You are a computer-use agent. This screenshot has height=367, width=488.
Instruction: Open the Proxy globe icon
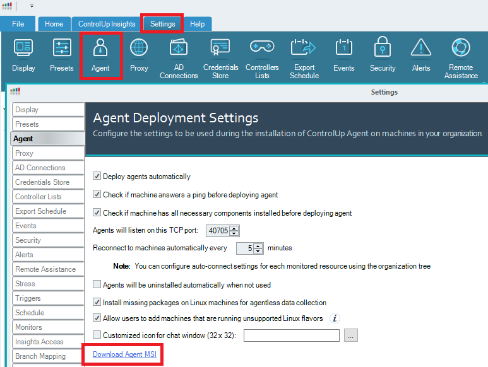coord(139,55)
